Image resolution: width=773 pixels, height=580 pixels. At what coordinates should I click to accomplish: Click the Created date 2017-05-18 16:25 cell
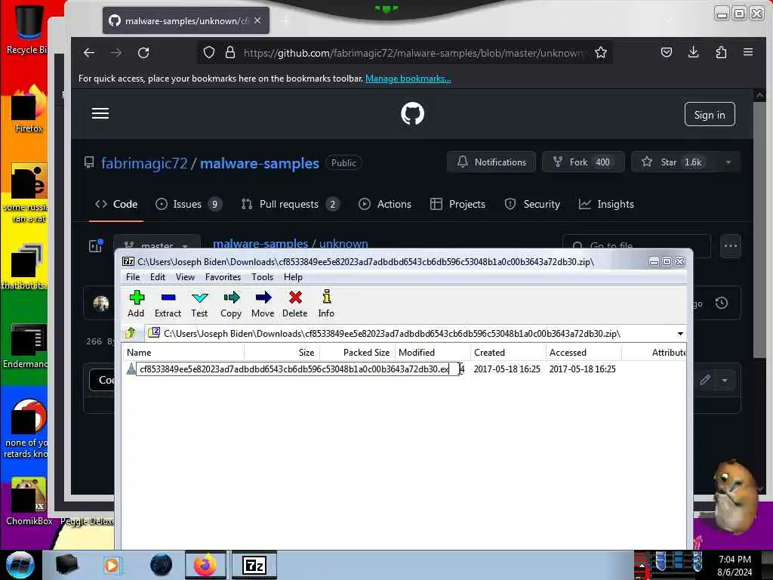click(507, 369)
